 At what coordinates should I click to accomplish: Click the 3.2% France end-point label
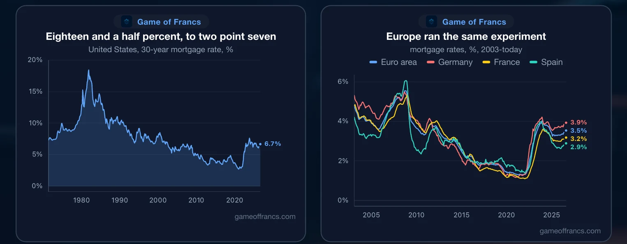pyautogui.click(x=578, y=139)
